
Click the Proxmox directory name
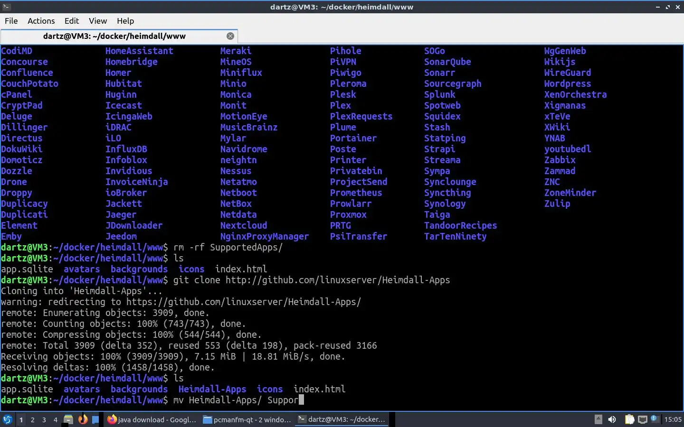348,214
